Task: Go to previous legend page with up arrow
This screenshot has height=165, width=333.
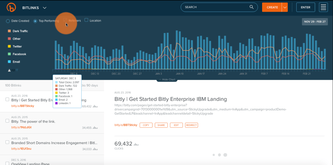Action: (9, 70)
